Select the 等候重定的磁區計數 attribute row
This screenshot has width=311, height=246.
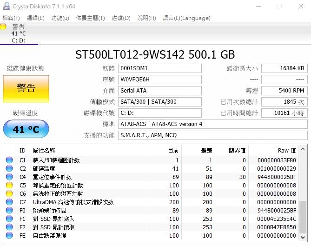tap(151, 185)
